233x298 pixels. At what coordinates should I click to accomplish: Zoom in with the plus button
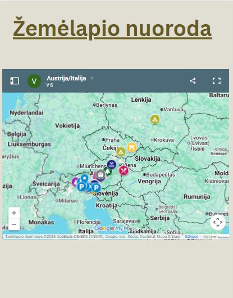click(14, 213)
